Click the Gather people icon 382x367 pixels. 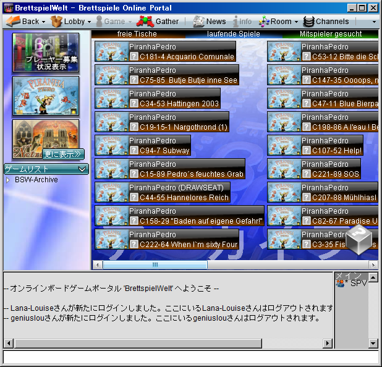[145, 22]
